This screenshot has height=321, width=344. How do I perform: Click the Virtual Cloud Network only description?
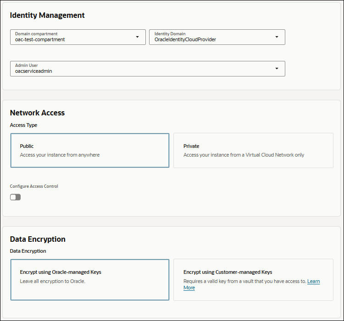(x=244, y=155)
